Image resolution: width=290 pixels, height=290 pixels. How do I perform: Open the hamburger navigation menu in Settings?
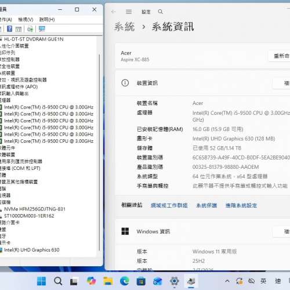tap(129, 12)
